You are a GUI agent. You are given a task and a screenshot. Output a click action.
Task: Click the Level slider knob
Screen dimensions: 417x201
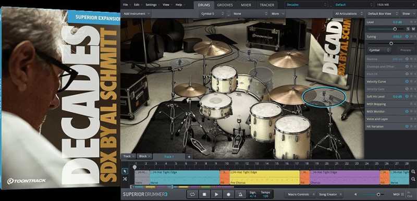coord(395,29)
